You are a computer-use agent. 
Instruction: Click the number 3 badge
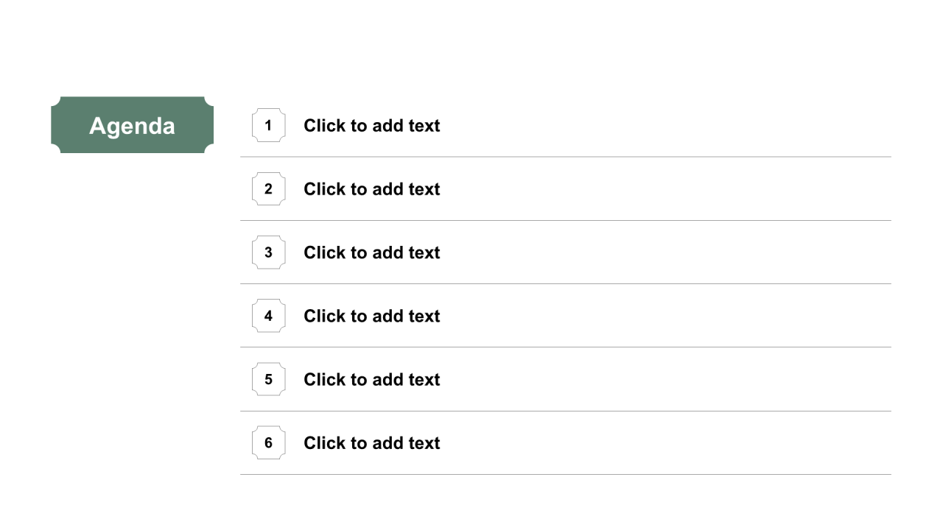pyautogui.click(x=268, y=252)
